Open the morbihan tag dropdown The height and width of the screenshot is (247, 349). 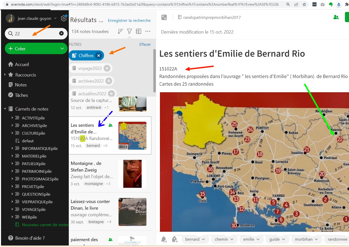tap(306, 239)
